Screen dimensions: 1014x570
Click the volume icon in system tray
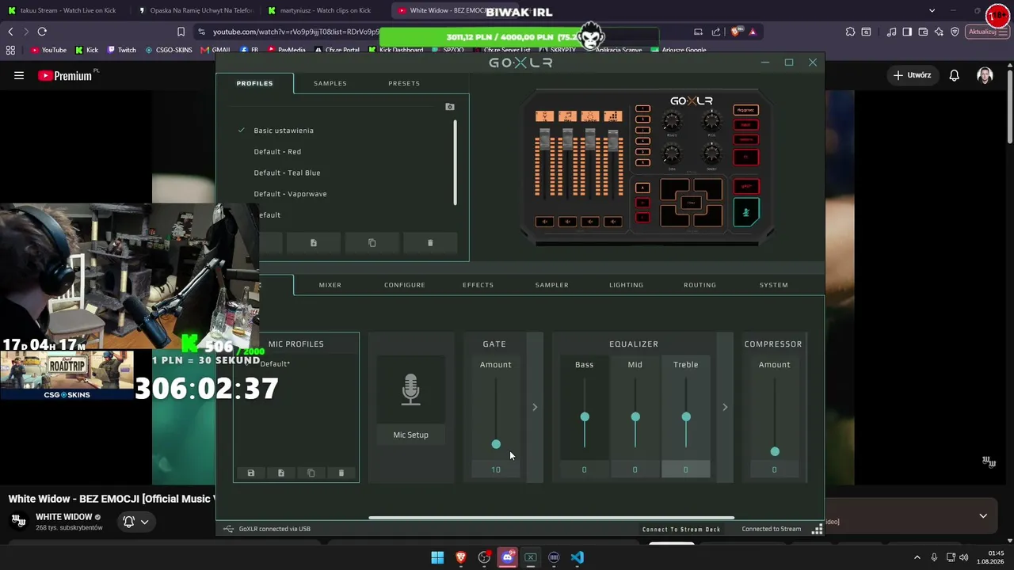click(x=964, y=557)
